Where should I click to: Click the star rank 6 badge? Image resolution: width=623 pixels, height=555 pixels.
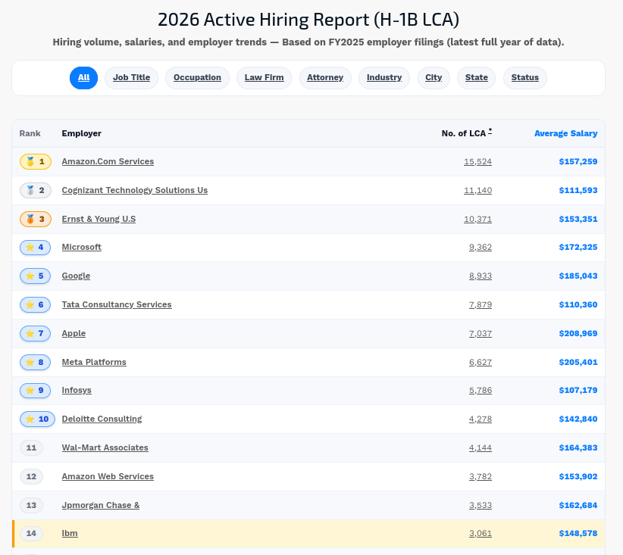coord(35,305)
